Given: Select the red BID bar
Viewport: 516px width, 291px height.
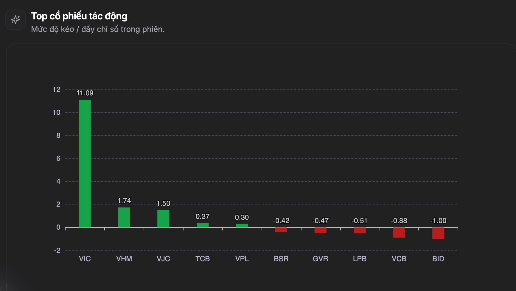Looking at the screenshot, I should point(438,233).
